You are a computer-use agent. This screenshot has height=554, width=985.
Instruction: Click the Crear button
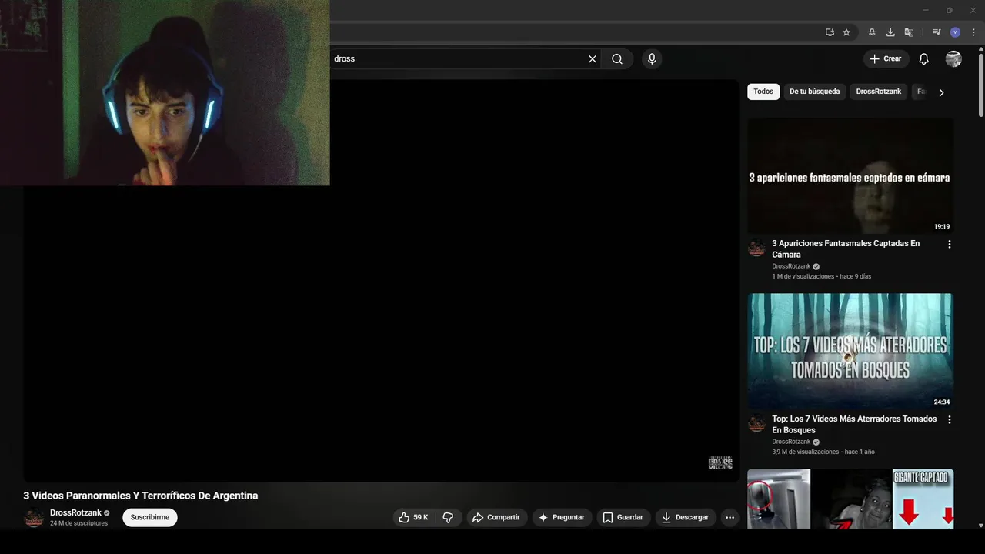click(886, 58)
